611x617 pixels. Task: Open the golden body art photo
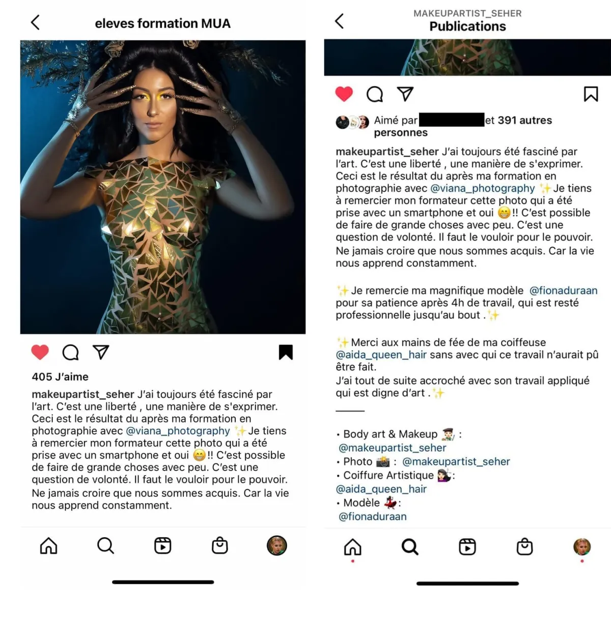(163, 187)
